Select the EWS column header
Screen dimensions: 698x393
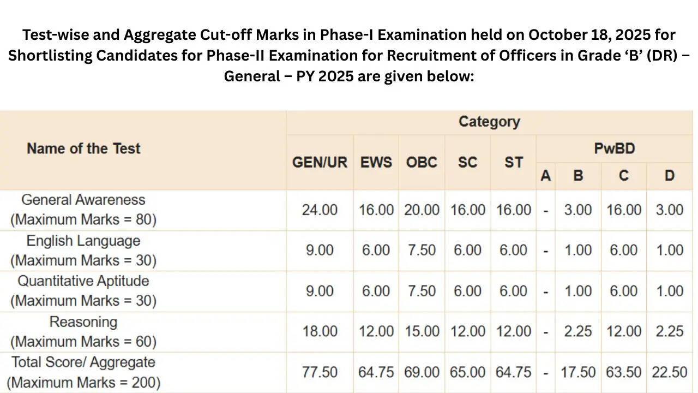coord(376,163)
